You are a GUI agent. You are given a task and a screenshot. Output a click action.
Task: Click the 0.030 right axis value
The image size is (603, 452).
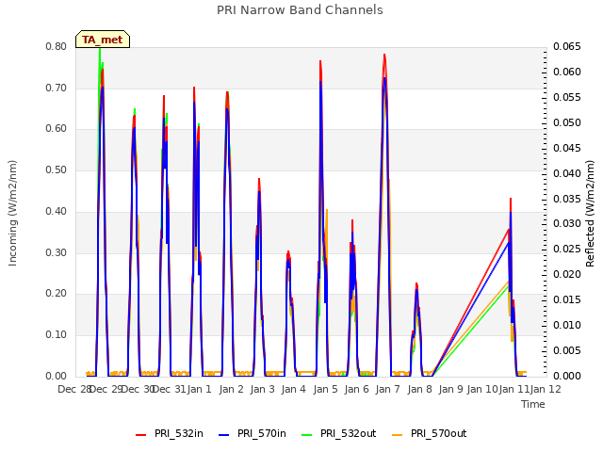[x=567, y=224]
